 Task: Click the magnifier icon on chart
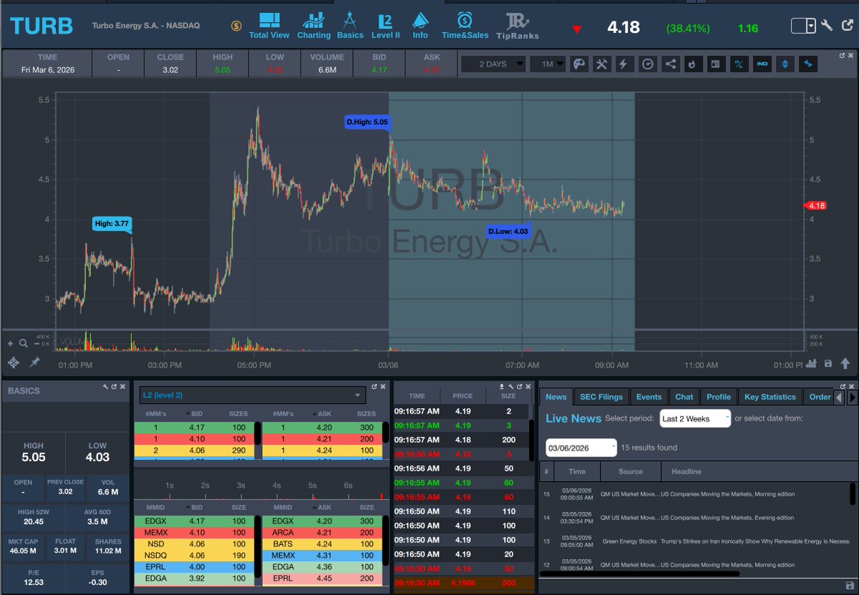pos(24,343)
